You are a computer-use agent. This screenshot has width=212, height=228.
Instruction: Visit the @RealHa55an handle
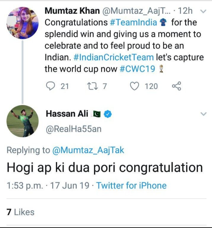point(73,130)
